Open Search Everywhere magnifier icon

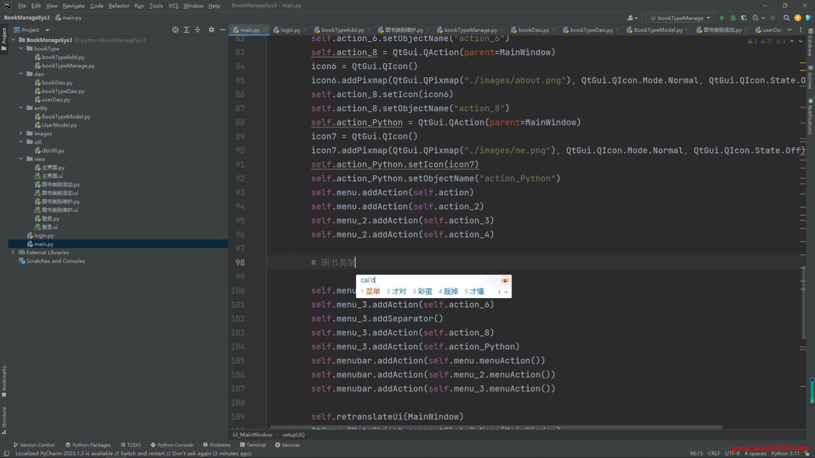pyautogui.click(x=787, y=18)
